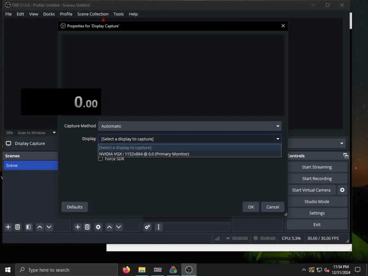Image resolution: width=368 pixels, height=276 pixels.
Task: Open the Help menu
Action: coord(133,14)
